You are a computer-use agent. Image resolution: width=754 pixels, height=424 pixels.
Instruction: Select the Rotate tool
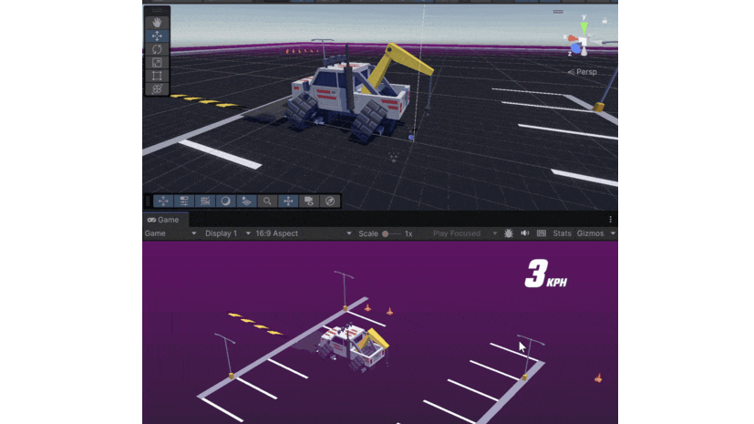tap(157, 49)
